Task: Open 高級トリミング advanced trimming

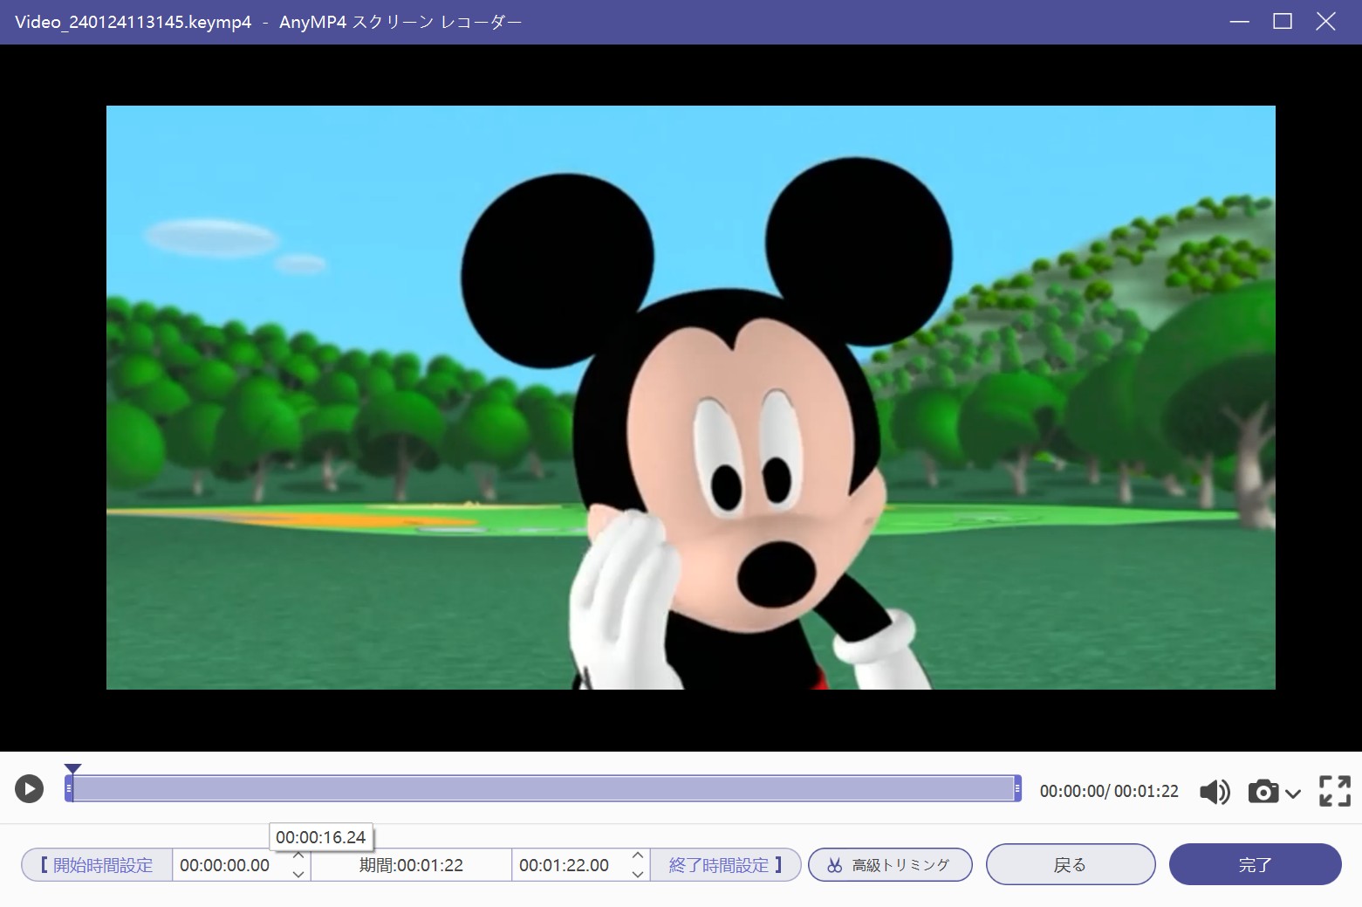Action: pos(890,865)
